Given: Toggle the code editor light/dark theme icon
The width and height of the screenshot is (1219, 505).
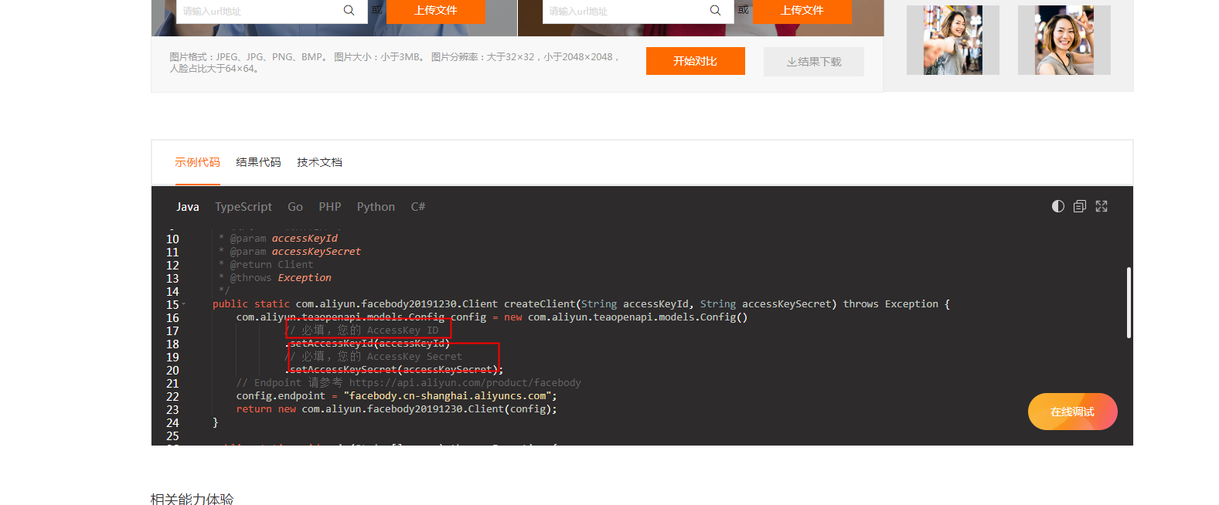Looking at the screenshot, I should click(x=1058, y=206).
